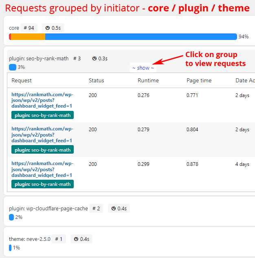
Task: Click the blue 2% bar of wp-cloudflare-page-cache
Action: click(11, 217)
